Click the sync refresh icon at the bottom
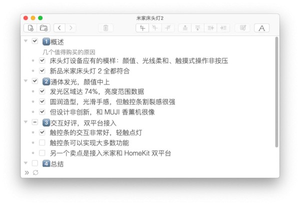300x205 pixels. (35, 172)
